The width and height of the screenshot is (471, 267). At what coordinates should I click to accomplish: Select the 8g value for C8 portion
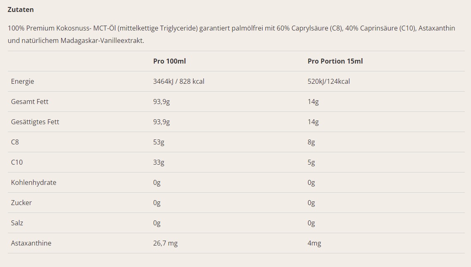(311, 142)
